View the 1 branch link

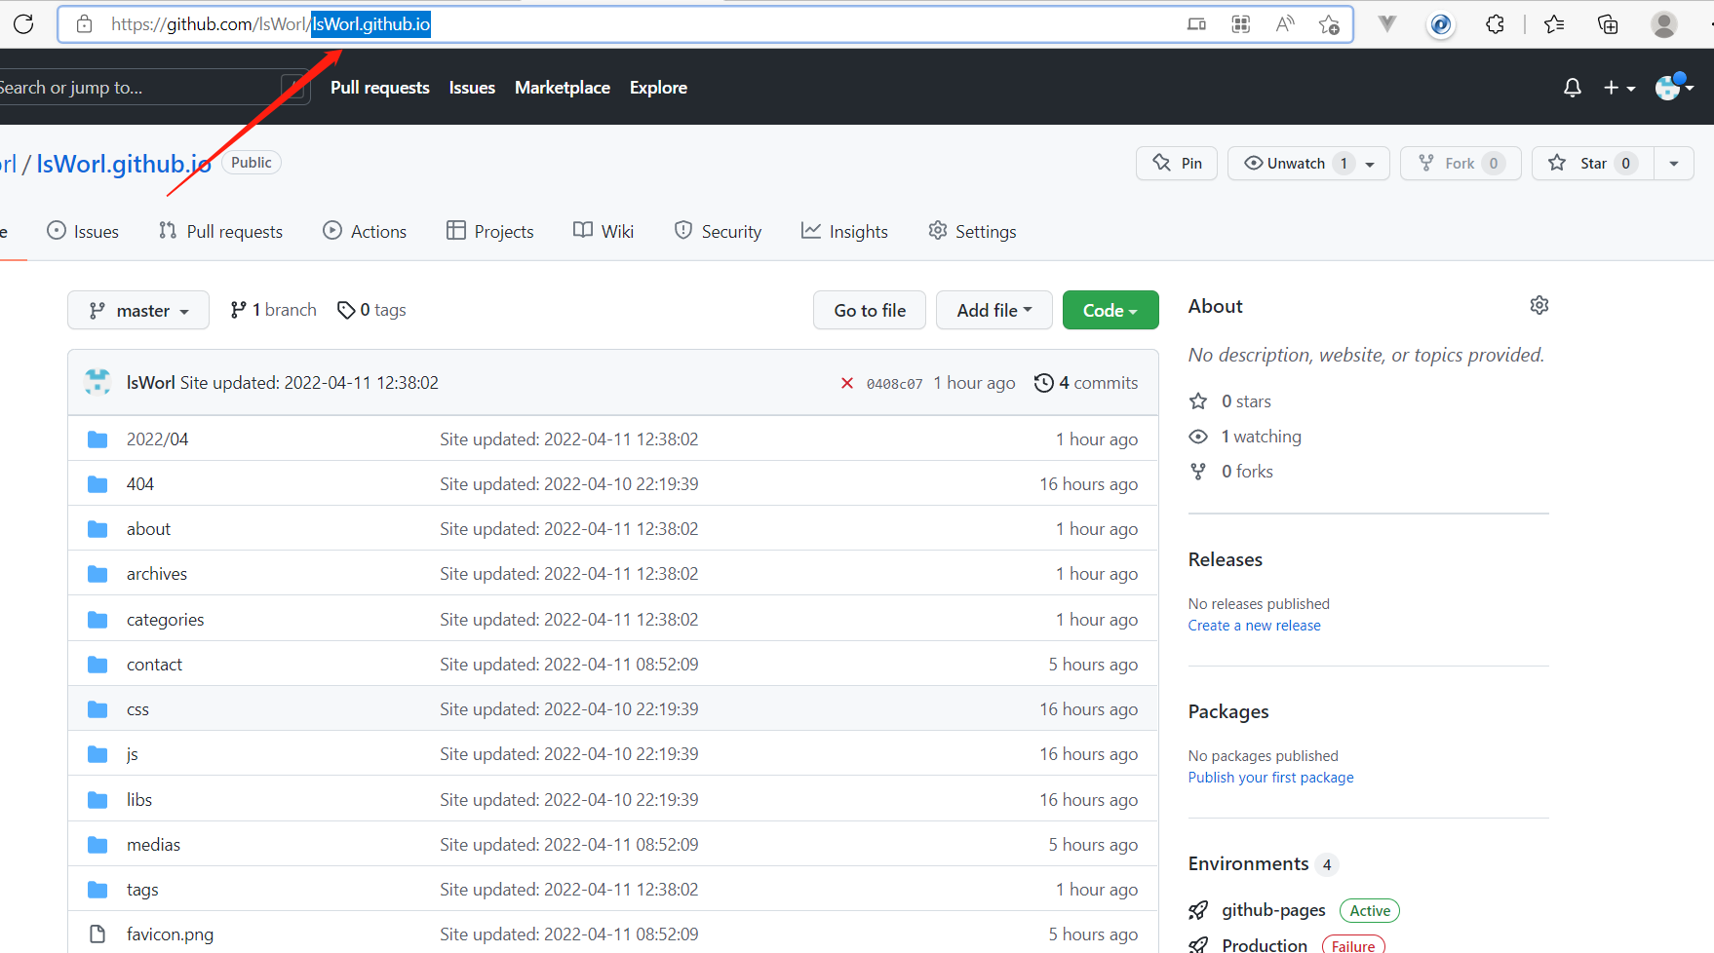[x=273, y=310]
